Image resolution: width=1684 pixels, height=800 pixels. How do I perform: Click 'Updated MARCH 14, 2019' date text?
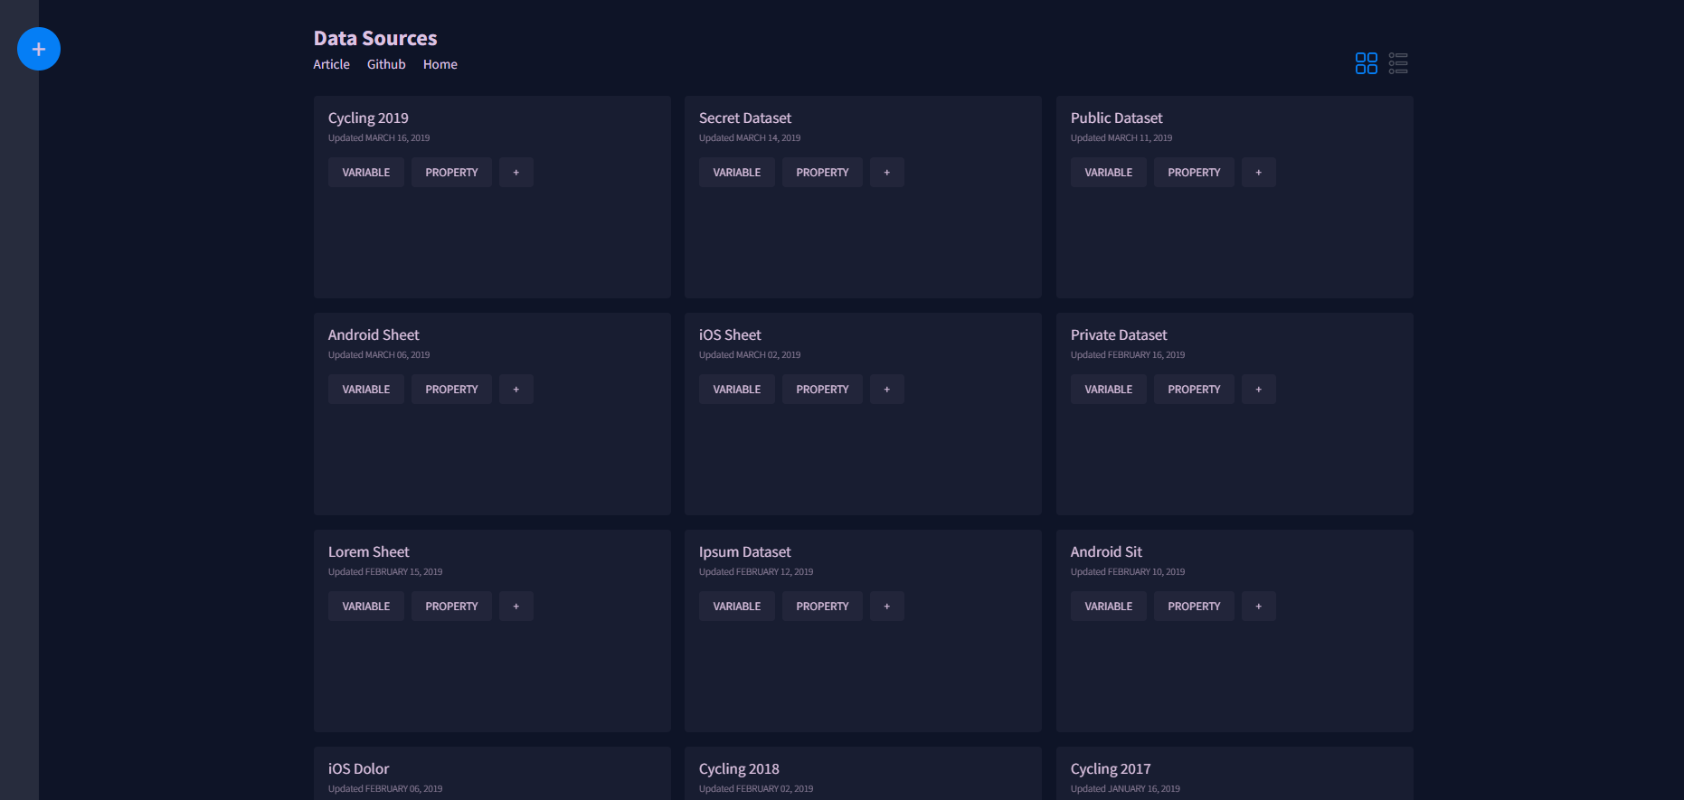point(750,138)
